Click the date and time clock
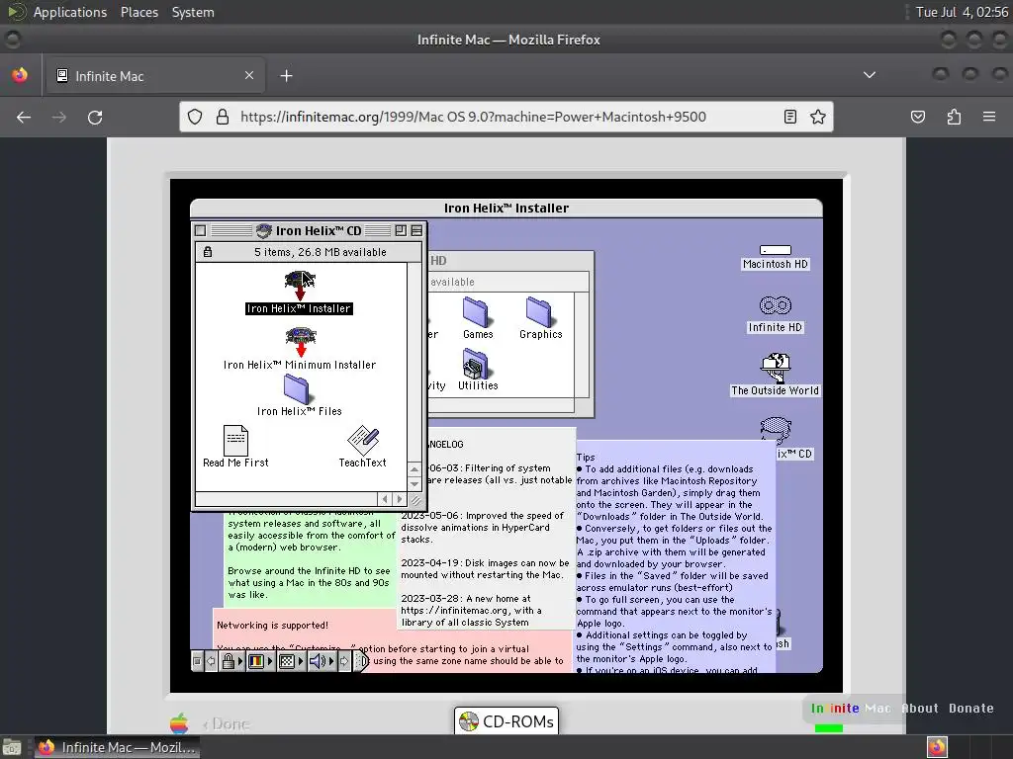The width and height of the screenshot is (1013, 759). 962,12
